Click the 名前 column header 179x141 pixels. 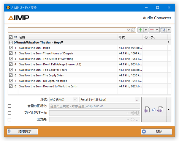coord(68,37)
